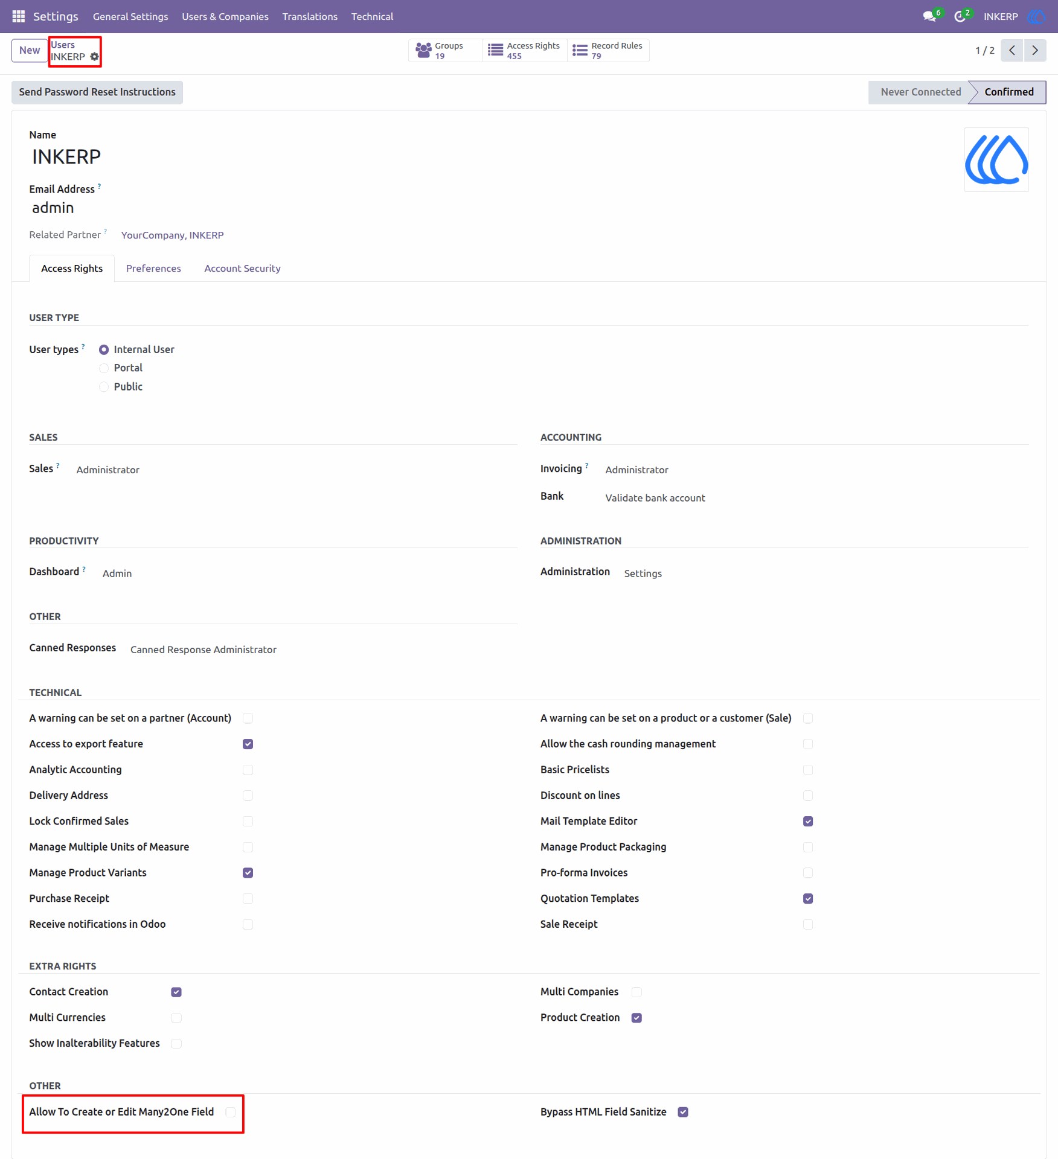
Task: Toggle Access to export feature checkbox
Action: click(248, 744)
